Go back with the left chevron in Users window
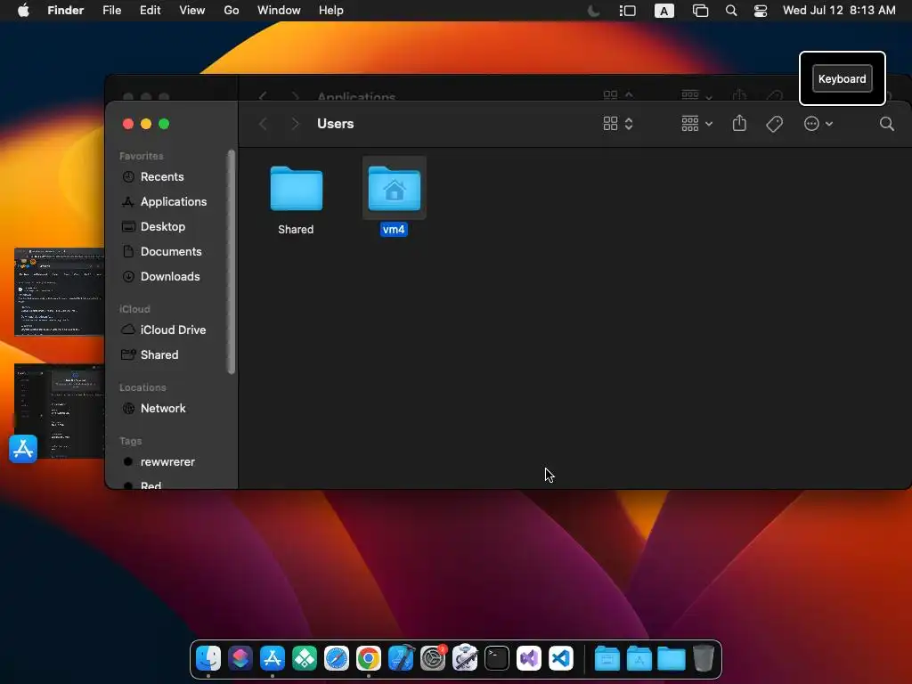Image resolution: width=912 pixels, height=684 pixels. click(x=263, y=124)
